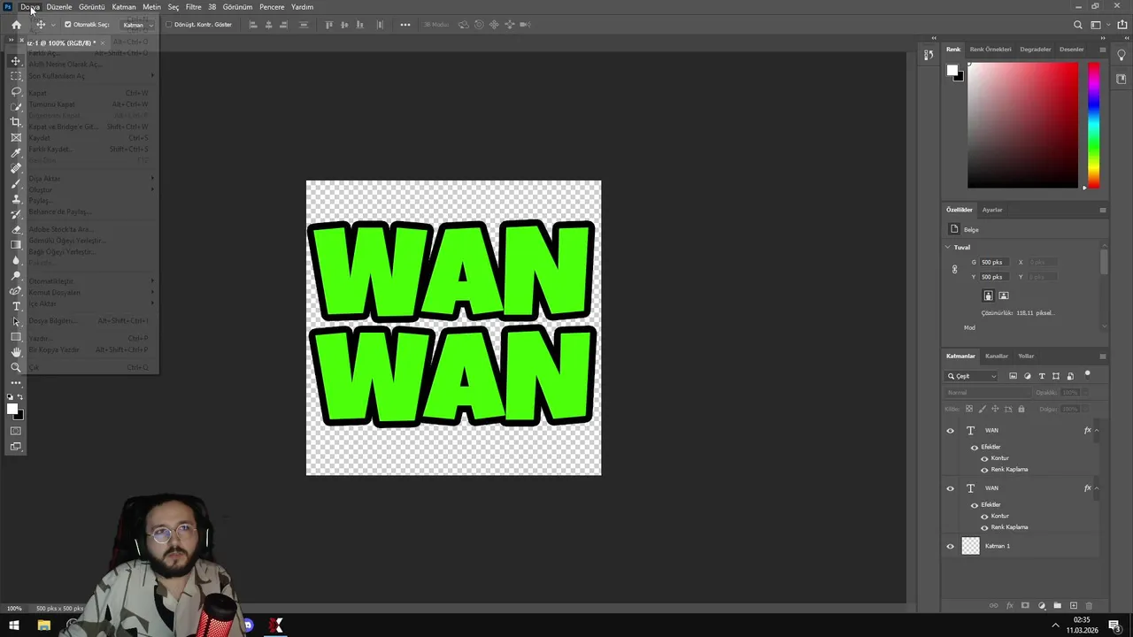
Task: Click the foreground color swatch in toolbar
Action: (x=12, y=409)
